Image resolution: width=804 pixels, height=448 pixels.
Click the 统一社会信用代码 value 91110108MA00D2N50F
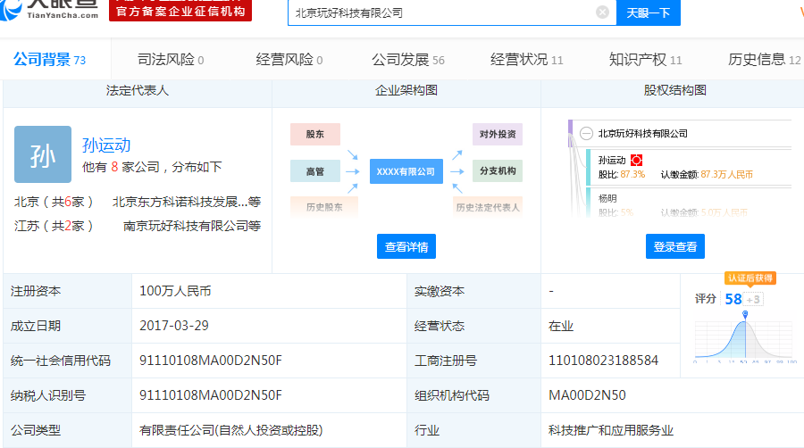(211, 361)
